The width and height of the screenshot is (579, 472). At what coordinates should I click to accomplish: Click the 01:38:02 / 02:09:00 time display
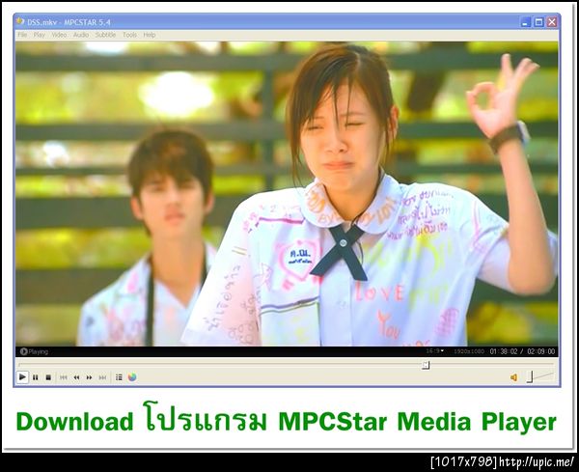click(522, 351)
